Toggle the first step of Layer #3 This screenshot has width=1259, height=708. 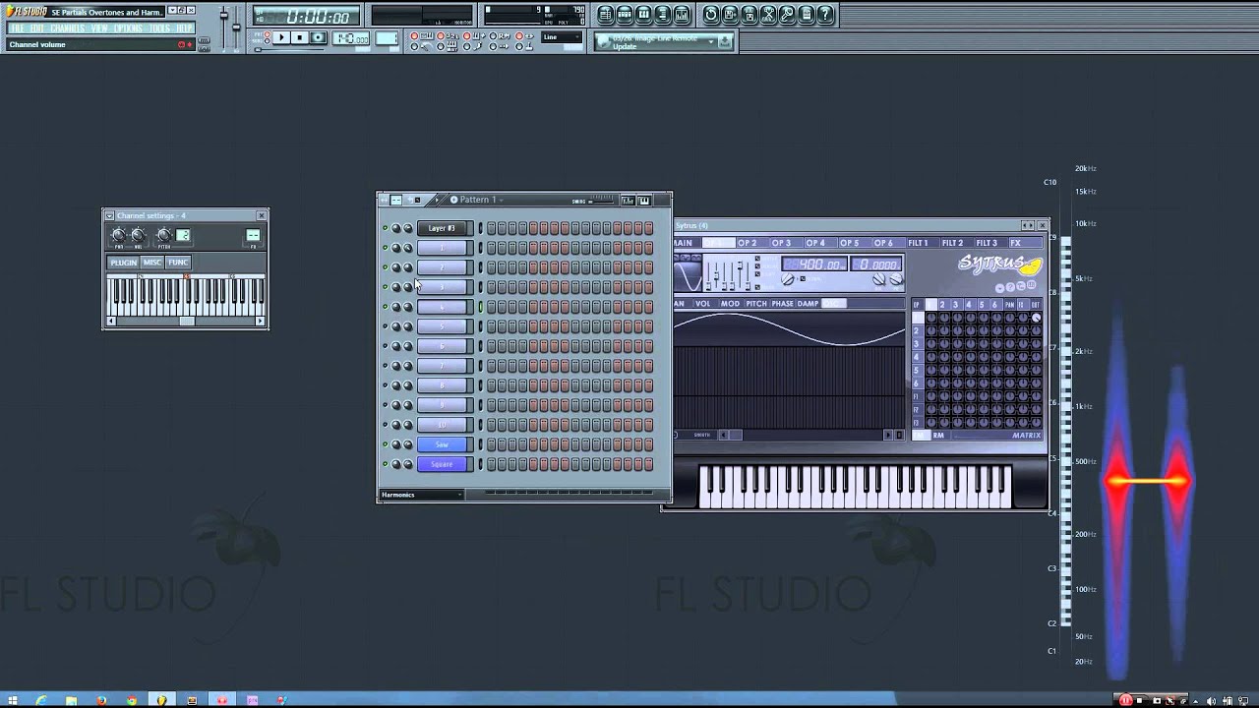coord(492,228)
